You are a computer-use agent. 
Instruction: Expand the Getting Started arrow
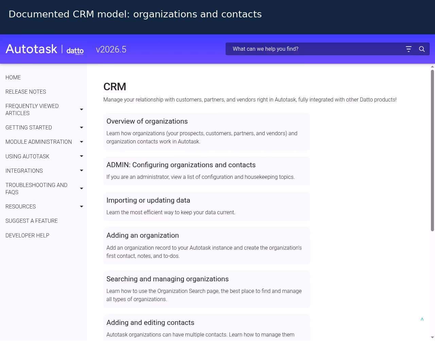pyautogui.click(x=82, y=128)
